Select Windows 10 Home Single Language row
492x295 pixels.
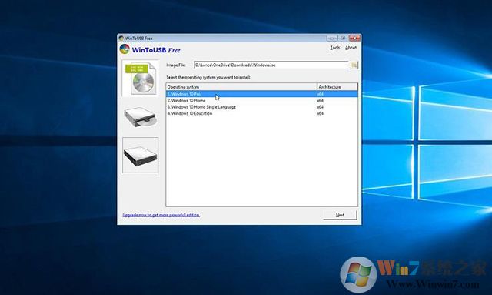261,107
